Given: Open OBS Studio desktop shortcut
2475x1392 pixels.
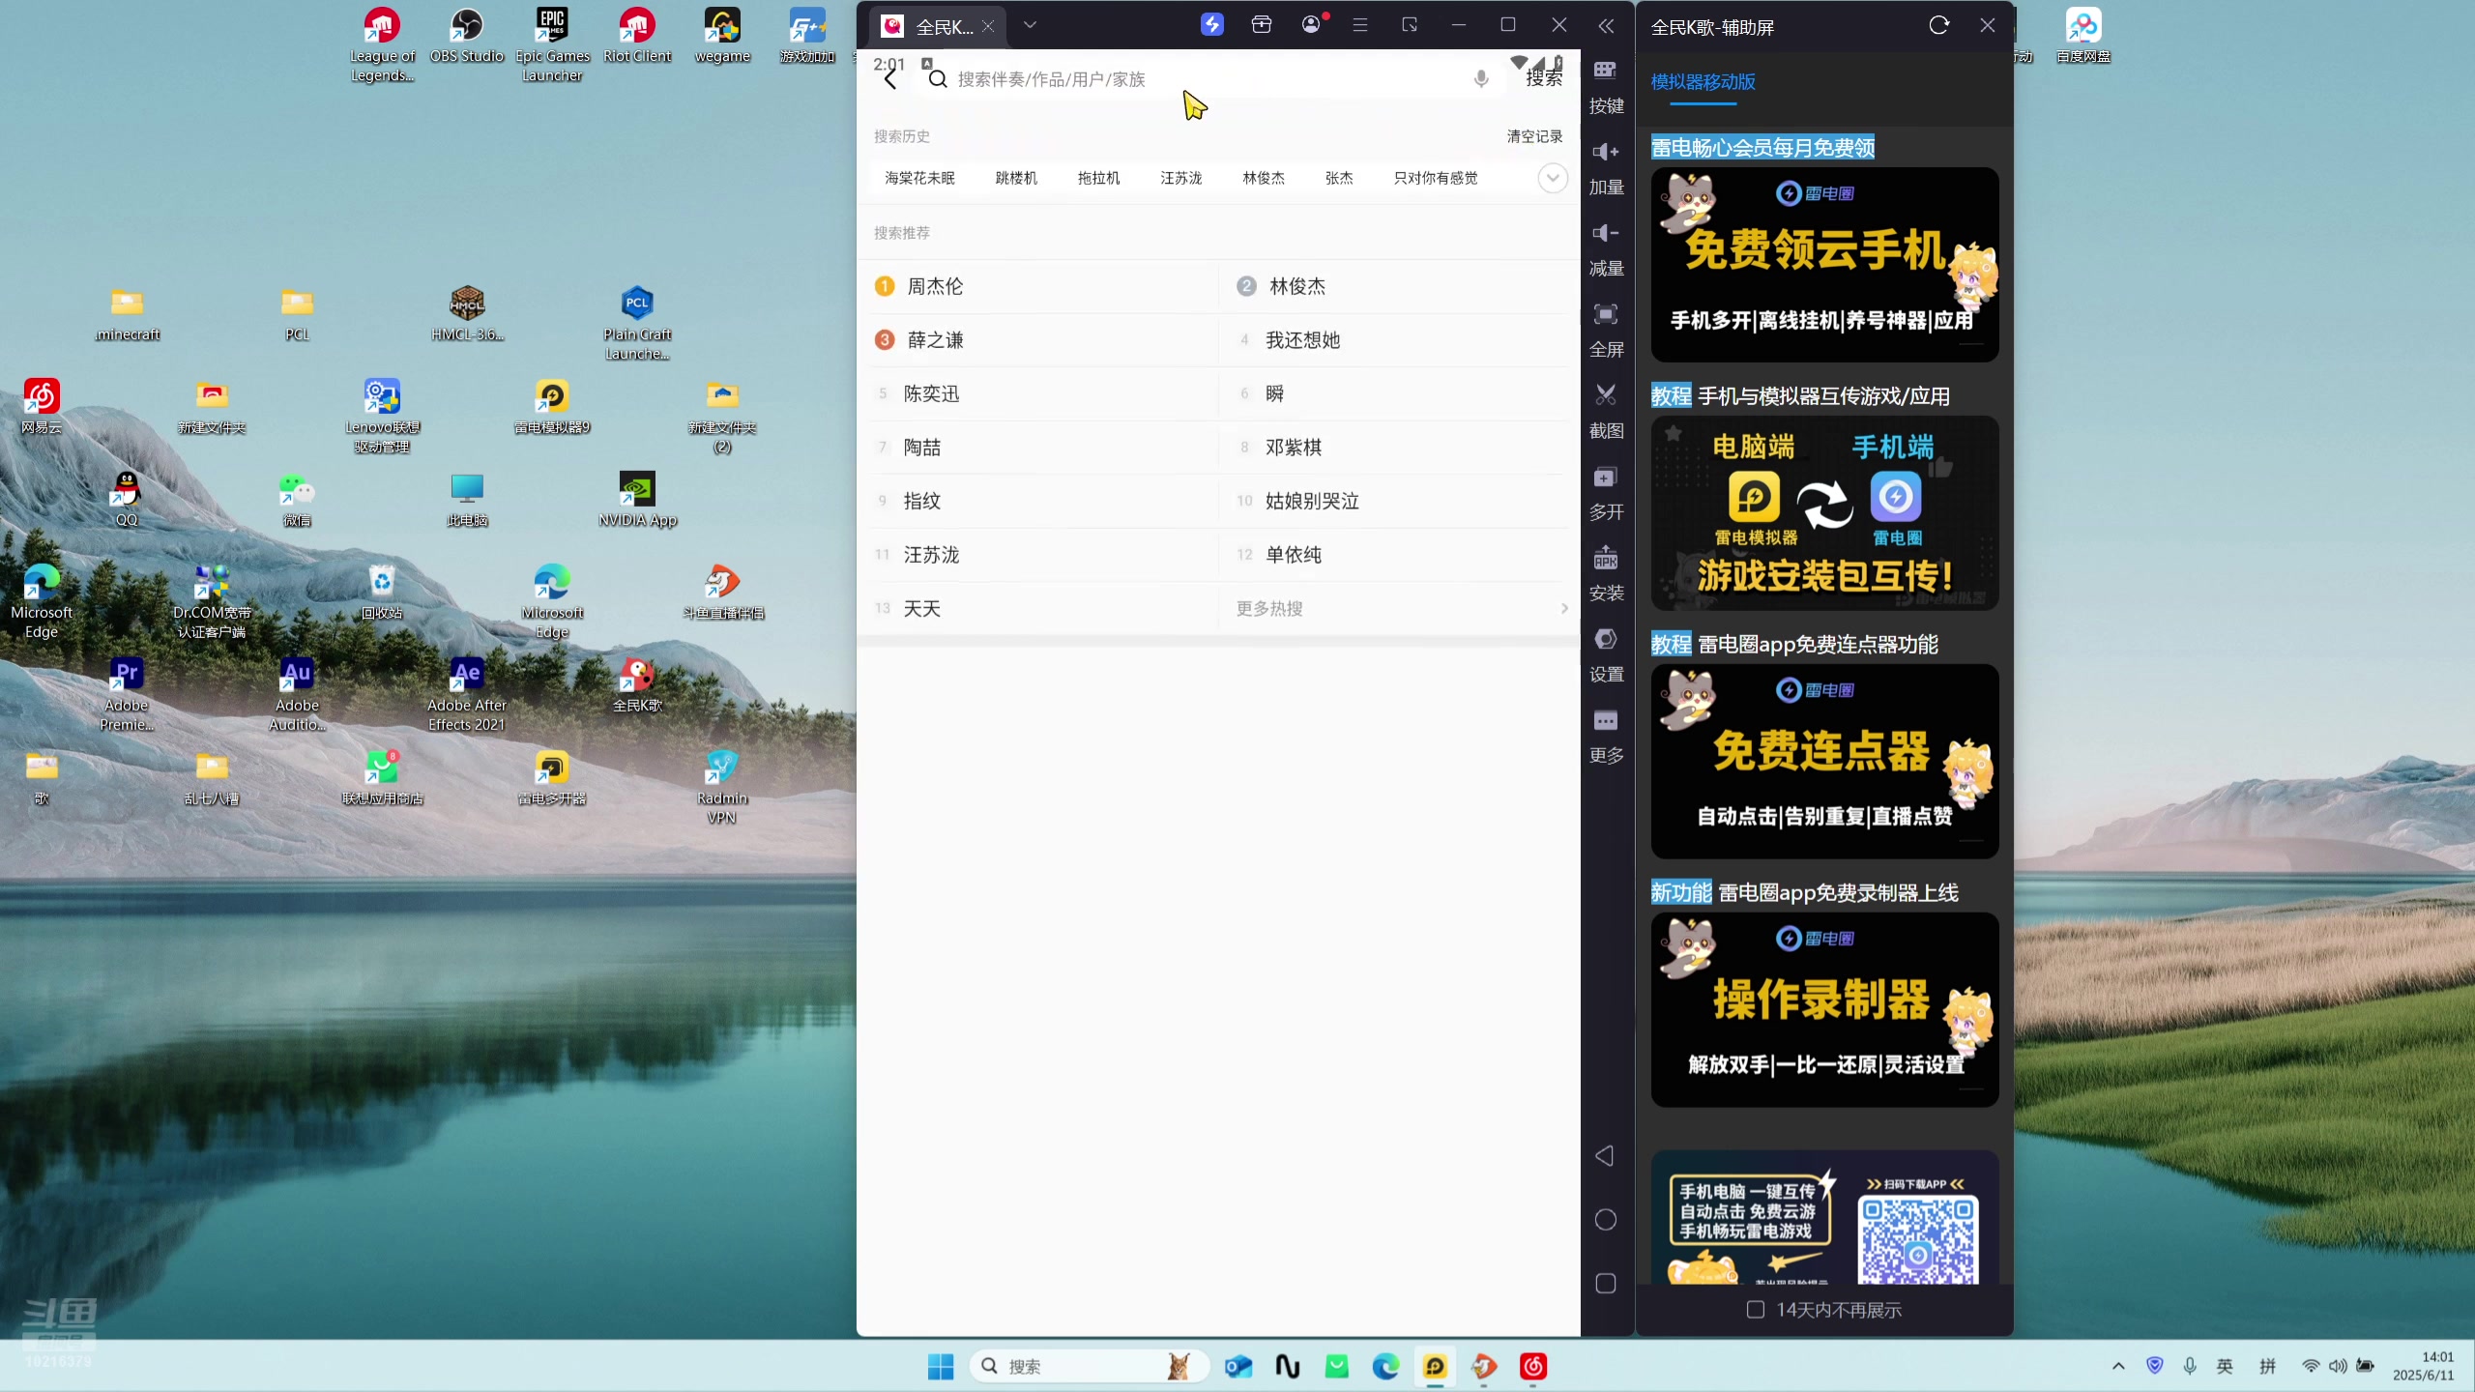Looking at the screenshot, I should pos(467,36).
